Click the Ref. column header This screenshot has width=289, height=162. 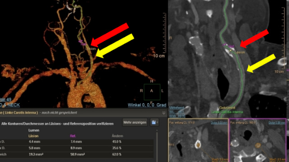coord(73,136)
